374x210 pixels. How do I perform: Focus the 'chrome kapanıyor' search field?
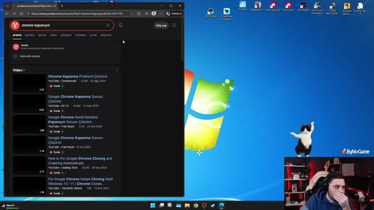tap(62, 25)
